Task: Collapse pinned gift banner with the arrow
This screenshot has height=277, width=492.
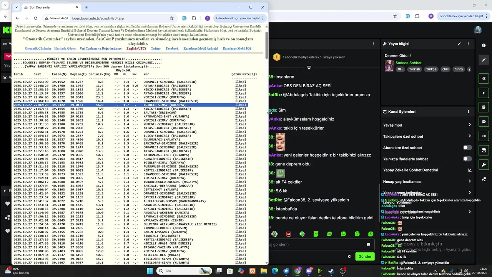Action: 309,68
